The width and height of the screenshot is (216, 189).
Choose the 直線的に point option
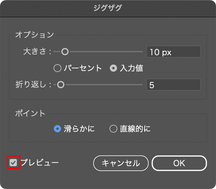coord(113,129)
